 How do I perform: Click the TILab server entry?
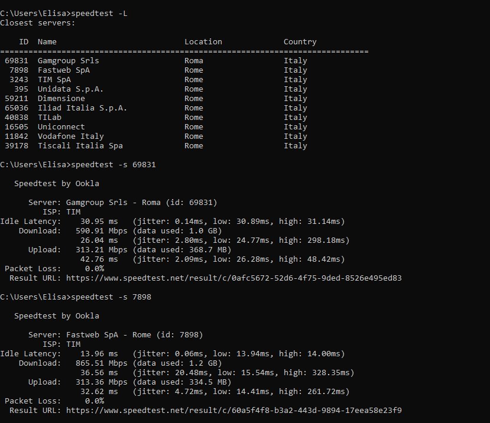click(49, 118)
